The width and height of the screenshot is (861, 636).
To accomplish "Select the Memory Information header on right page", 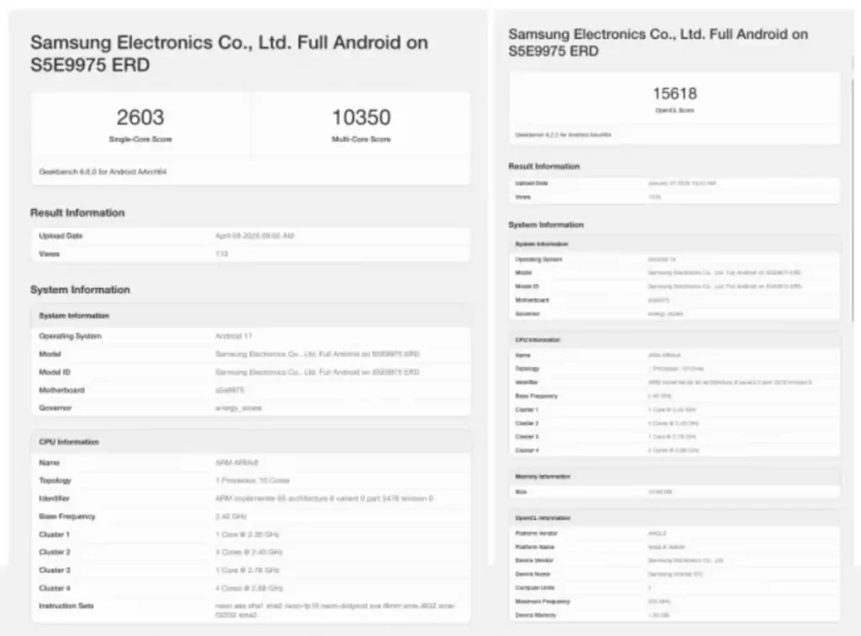I will pyautogui.click(x=674, y=476).
